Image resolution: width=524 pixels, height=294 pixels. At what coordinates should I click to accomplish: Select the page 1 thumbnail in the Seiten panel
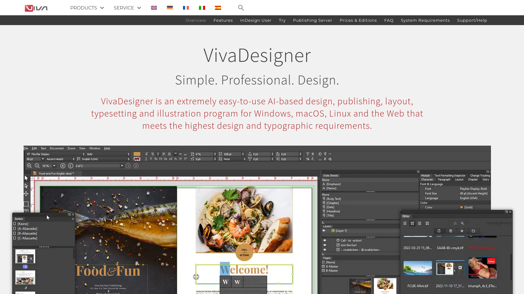(x=25, y=256)
